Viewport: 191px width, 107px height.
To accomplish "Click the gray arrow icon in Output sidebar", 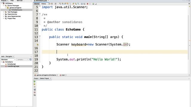I will (x=35, y=87).
